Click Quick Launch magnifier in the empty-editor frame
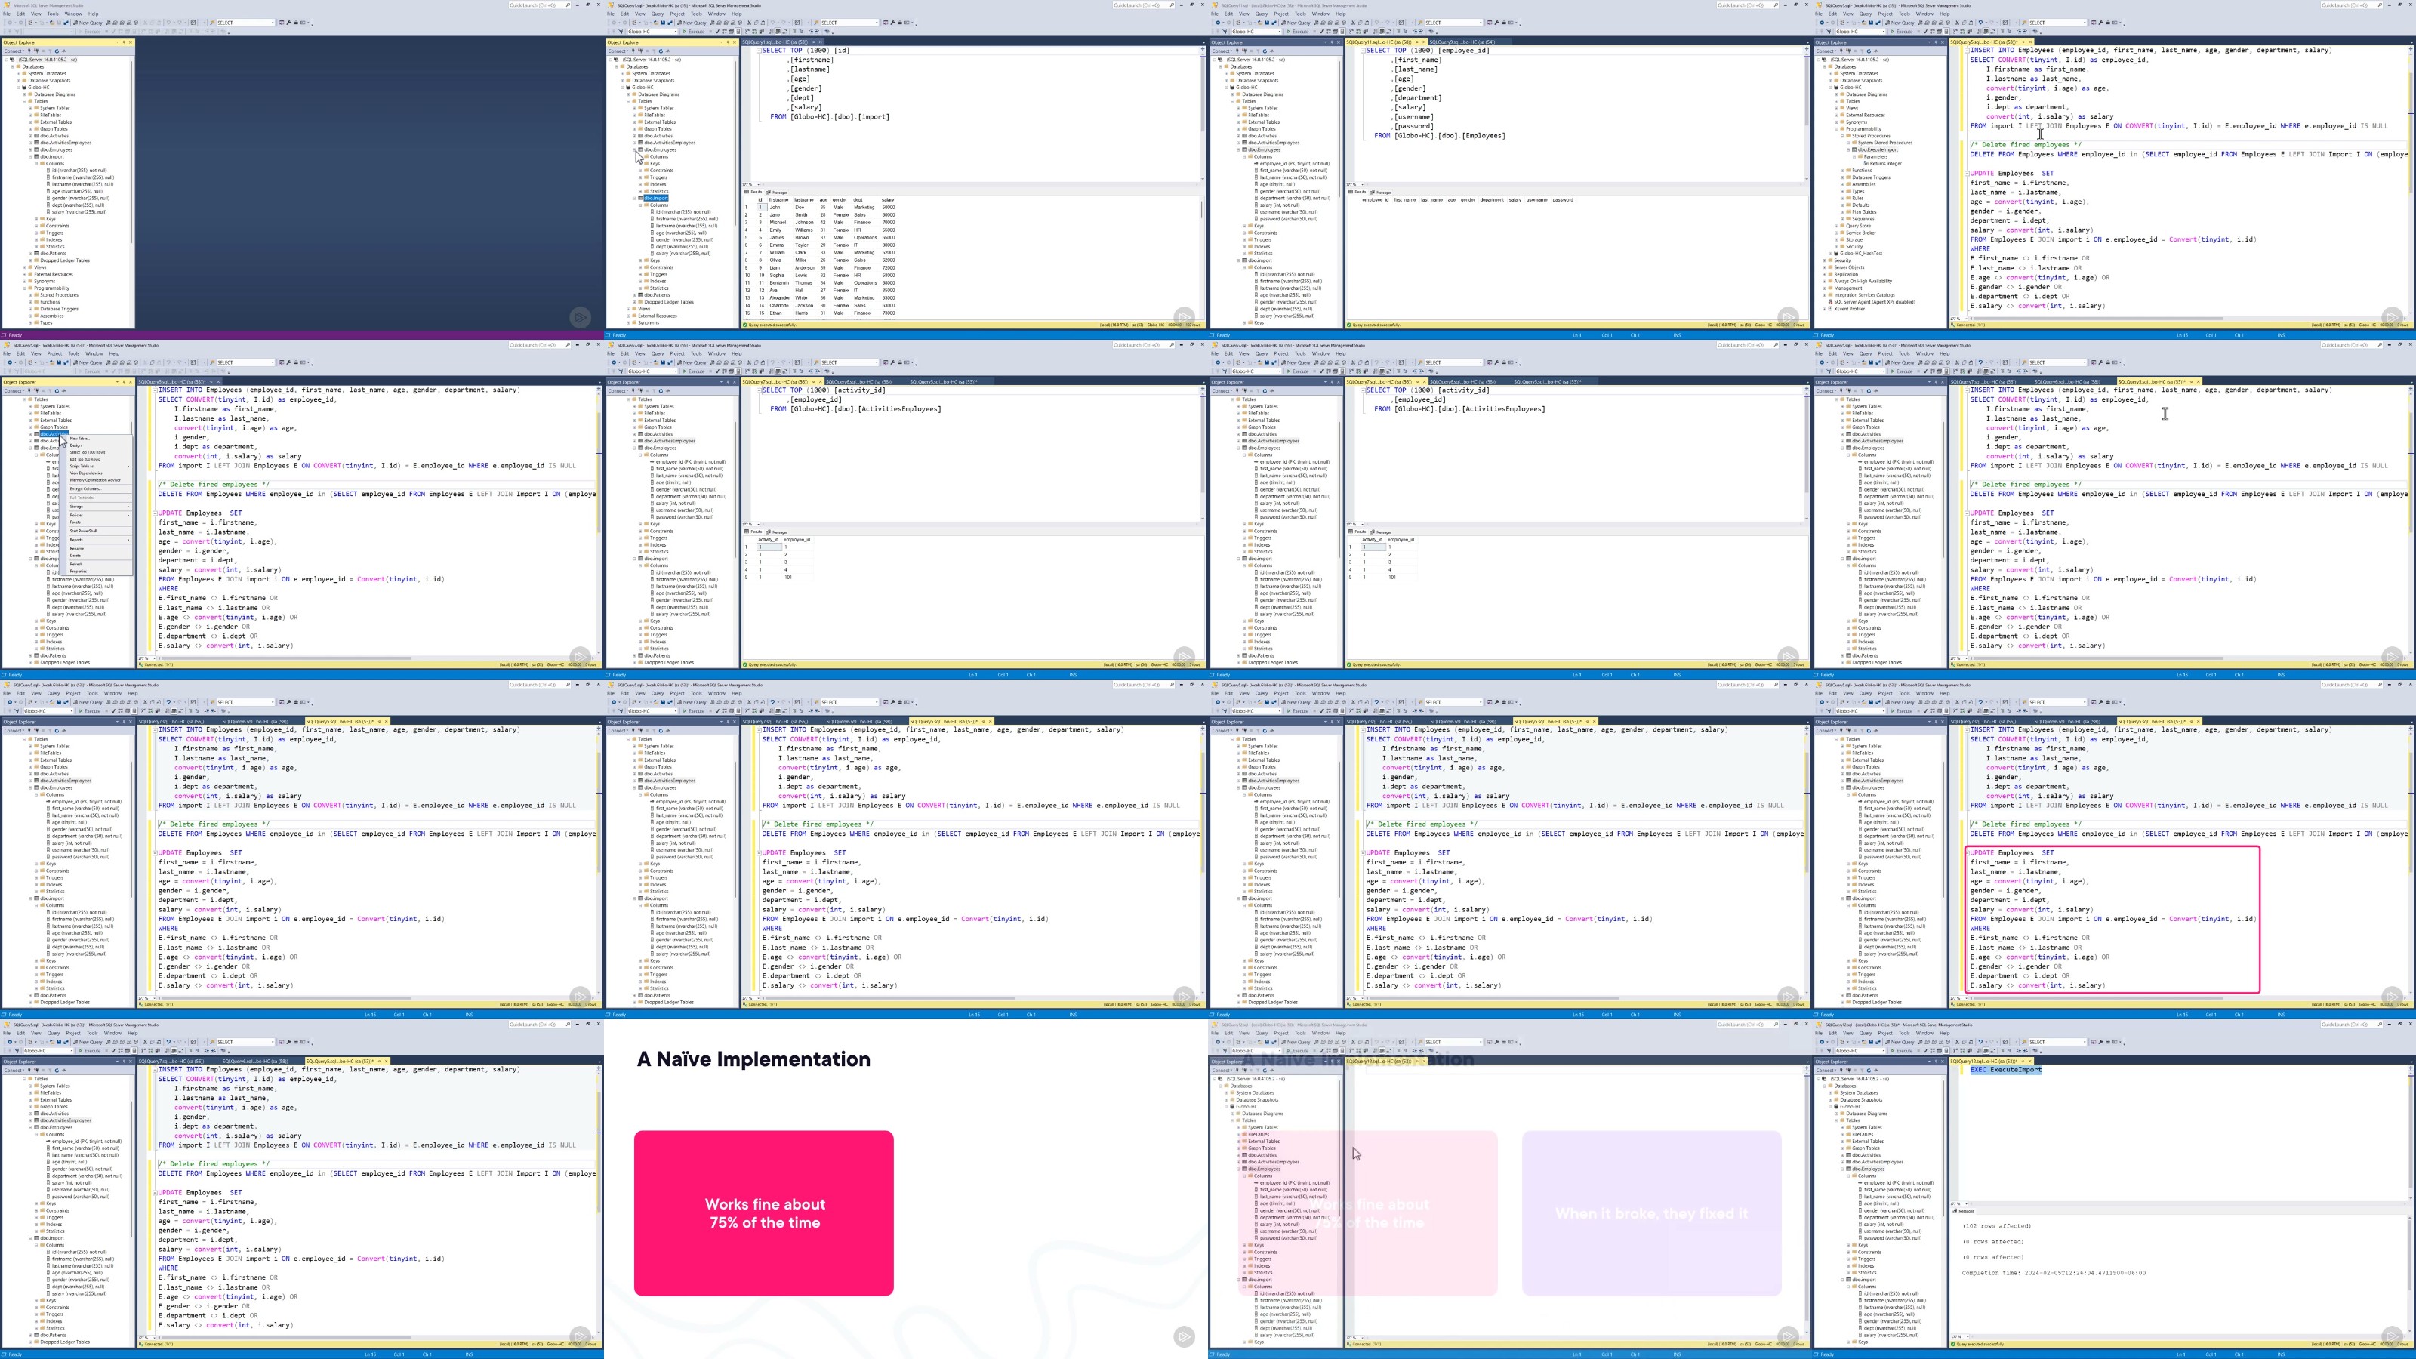Screen dimensions: 2416x1359 [x=569, y=5]
